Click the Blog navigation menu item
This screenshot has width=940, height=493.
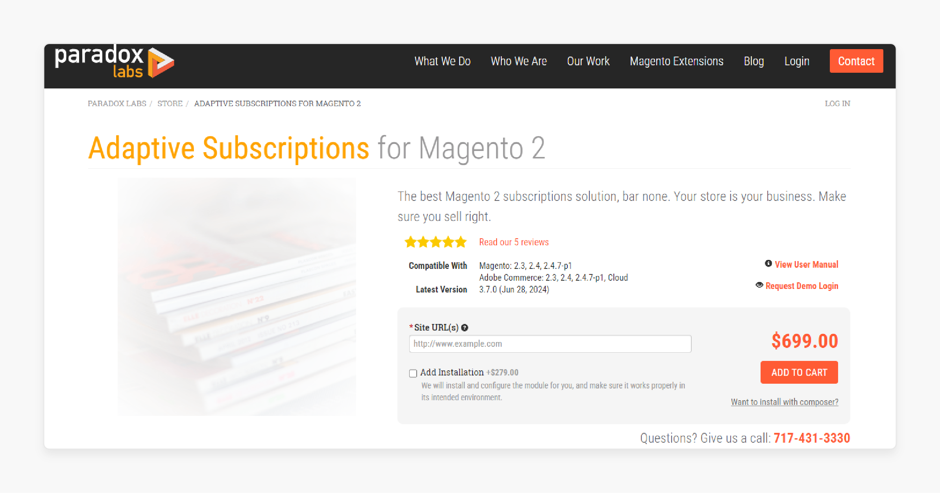click(754, 61)
